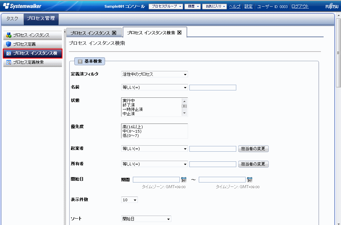
Task: Close the プロセス インスタンス tab
Action: pos(114,33)
